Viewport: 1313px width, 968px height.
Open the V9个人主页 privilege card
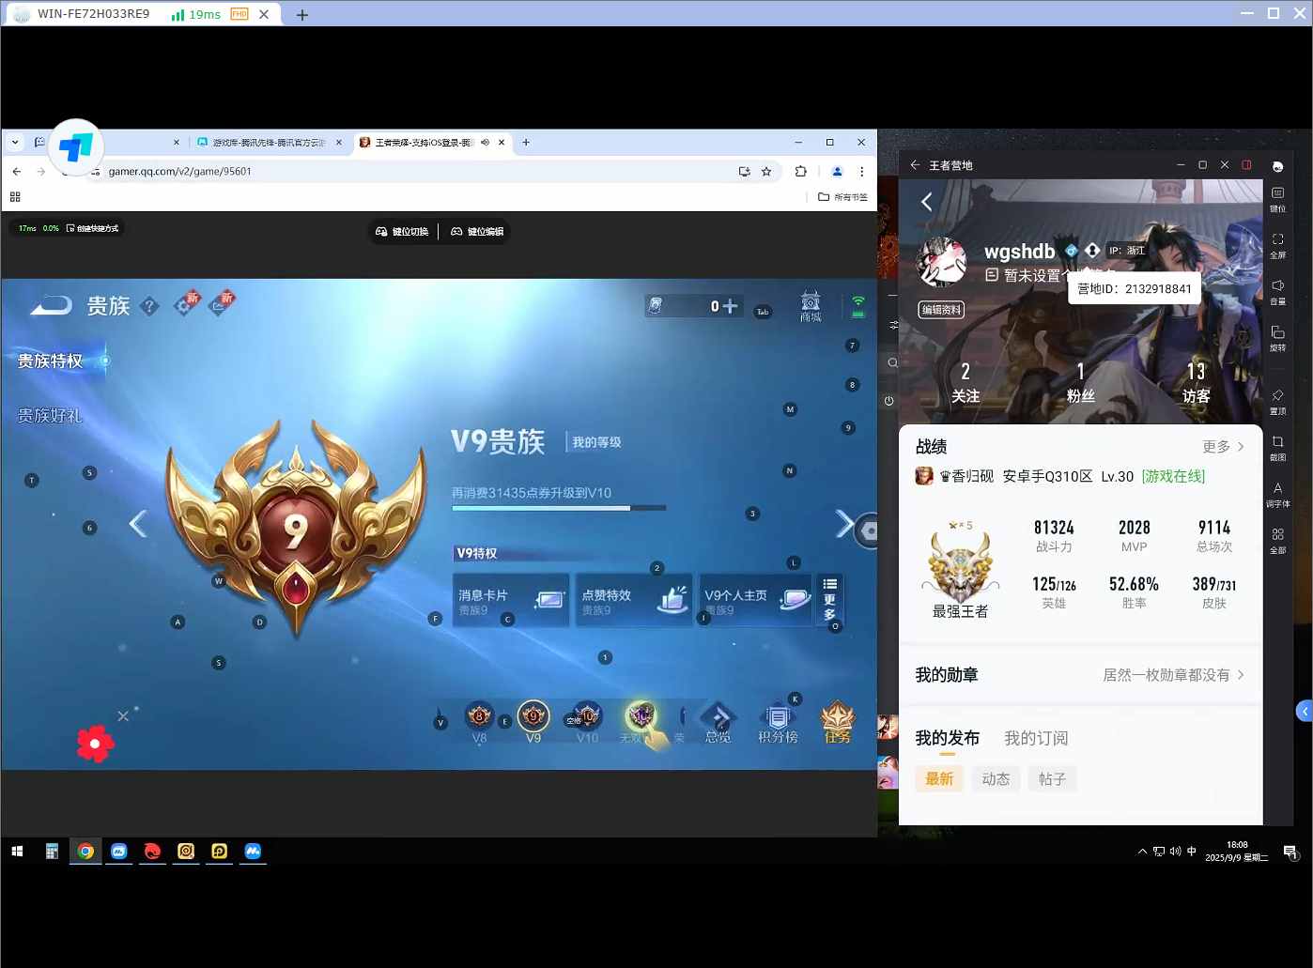757,600
